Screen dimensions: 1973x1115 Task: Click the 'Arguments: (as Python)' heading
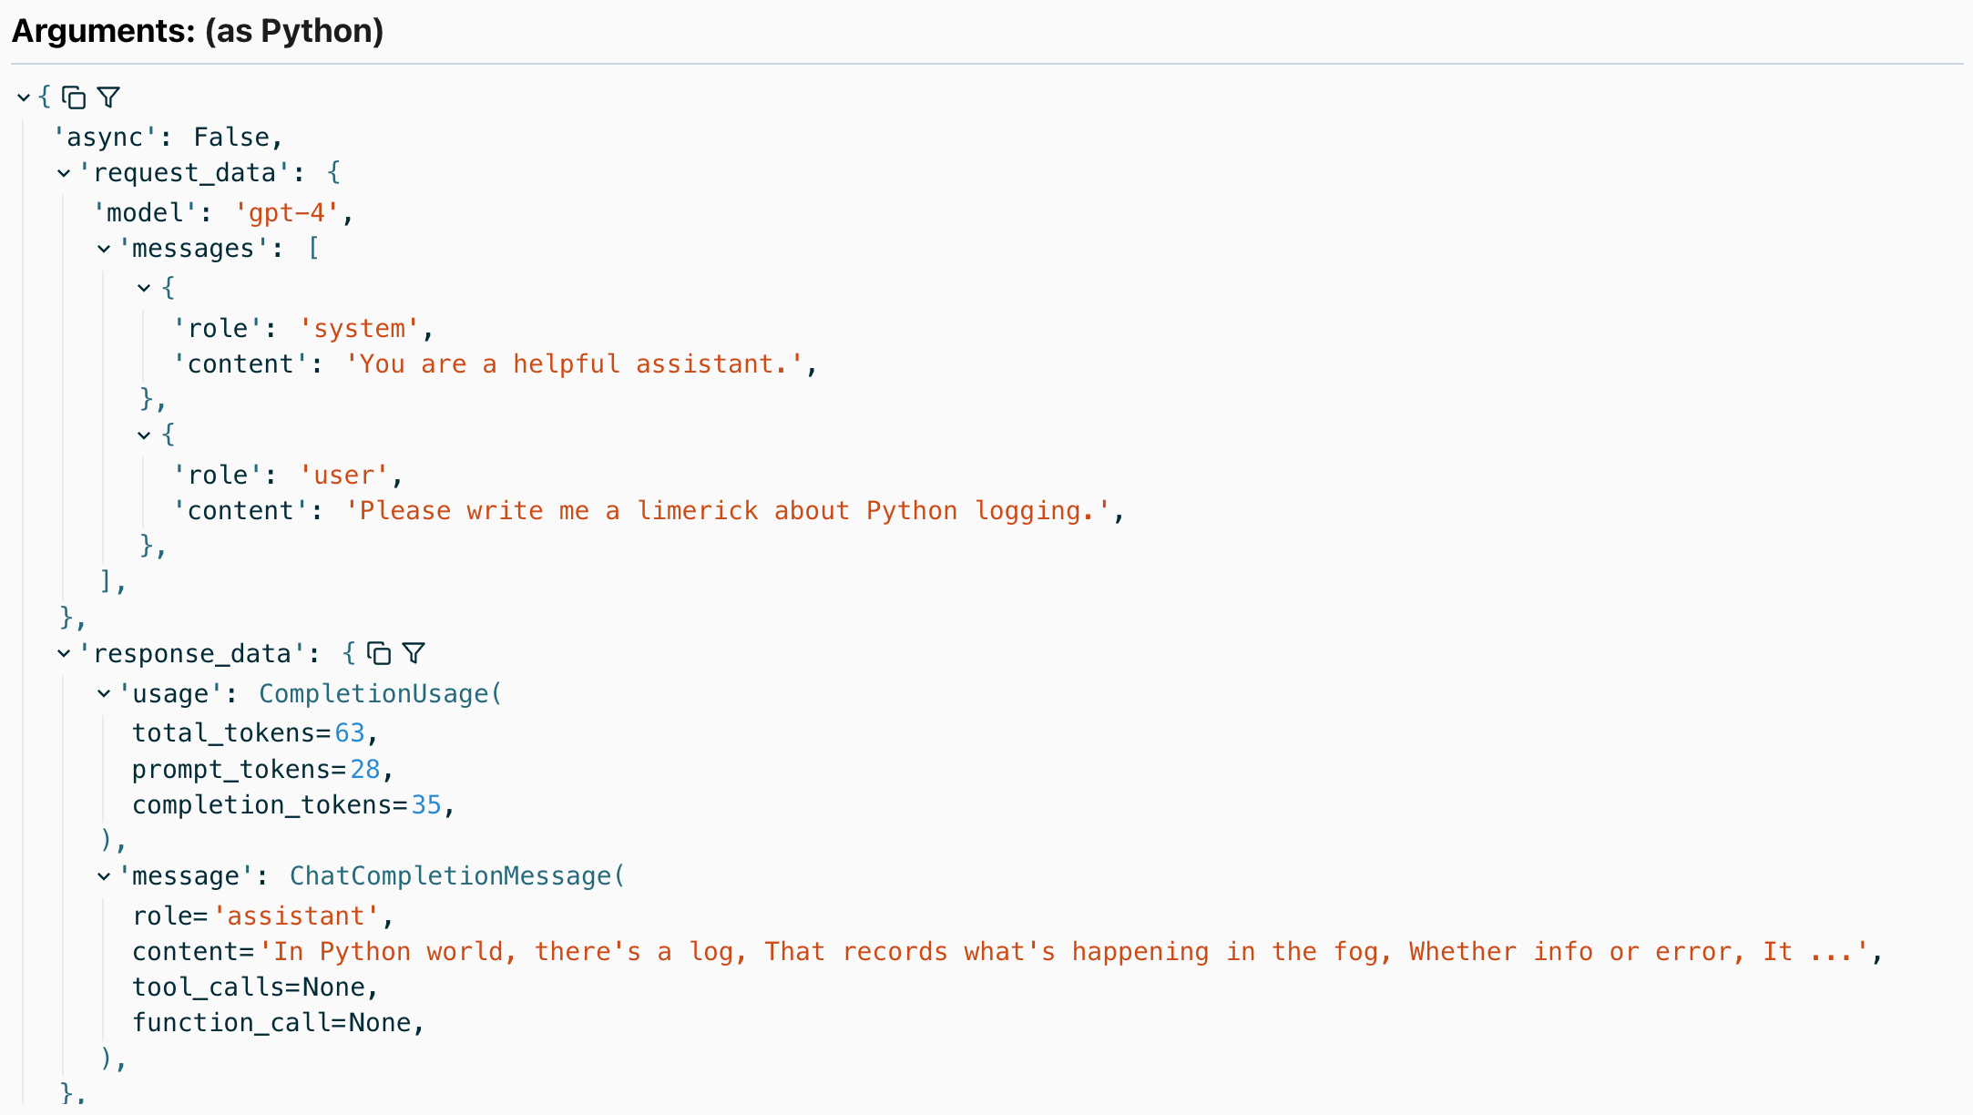pos(197,31)
